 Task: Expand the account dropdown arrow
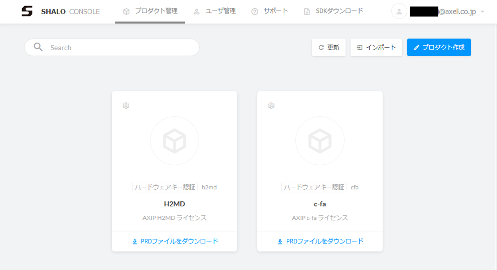point(482,12)
